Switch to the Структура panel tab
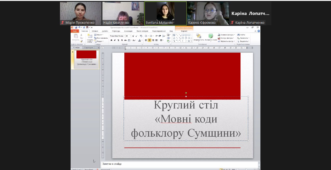Image resolution: width=331 pixels, height=170 pixels. pyautogui.click(x=88, y=48)
